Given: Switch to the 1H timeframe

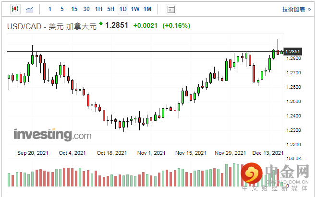Looking at the screenshot, I should tap(98, 9).
